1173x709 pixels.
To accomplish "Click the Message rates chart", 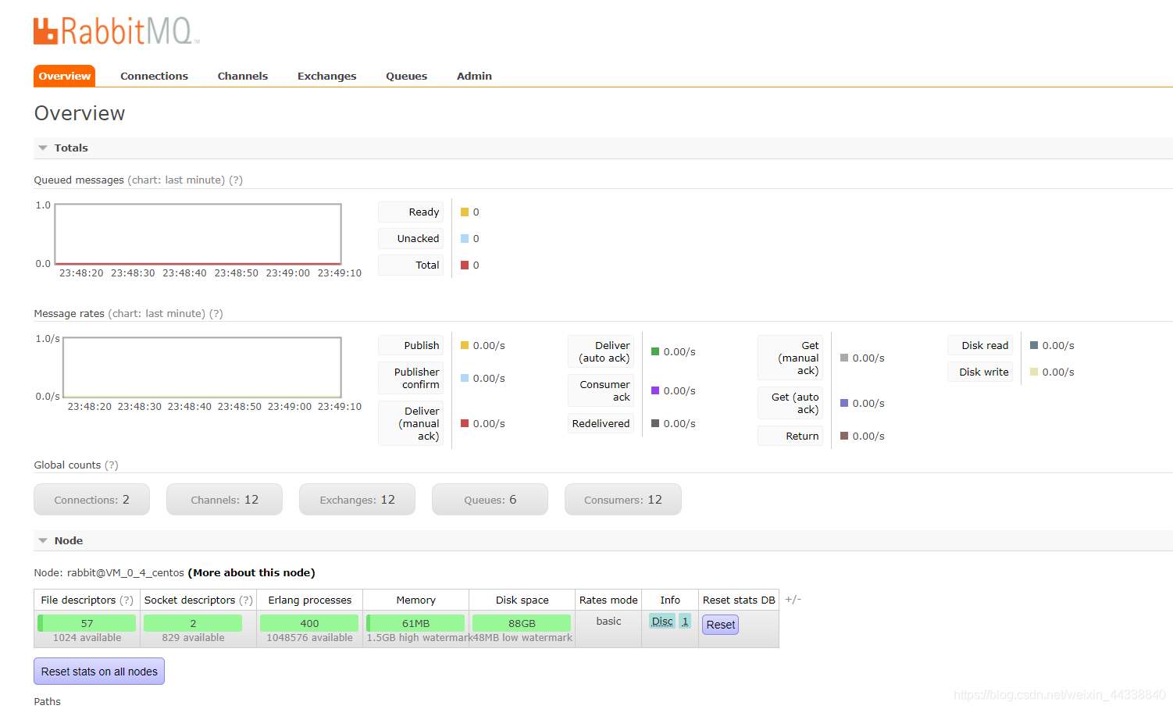I will tap(201, 368).
